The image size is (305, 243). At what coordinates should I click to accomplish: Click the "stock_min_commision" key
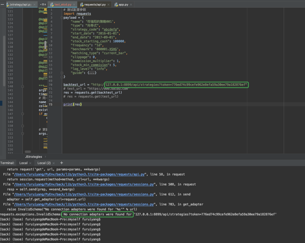click(90, 65)
